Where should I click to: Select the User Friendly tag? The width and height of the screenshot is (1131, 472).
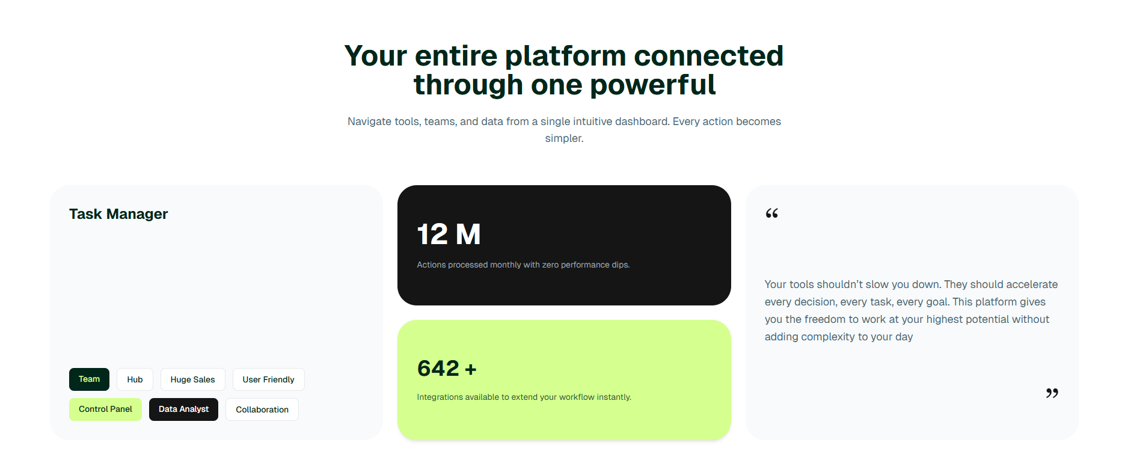pos(268,380)
